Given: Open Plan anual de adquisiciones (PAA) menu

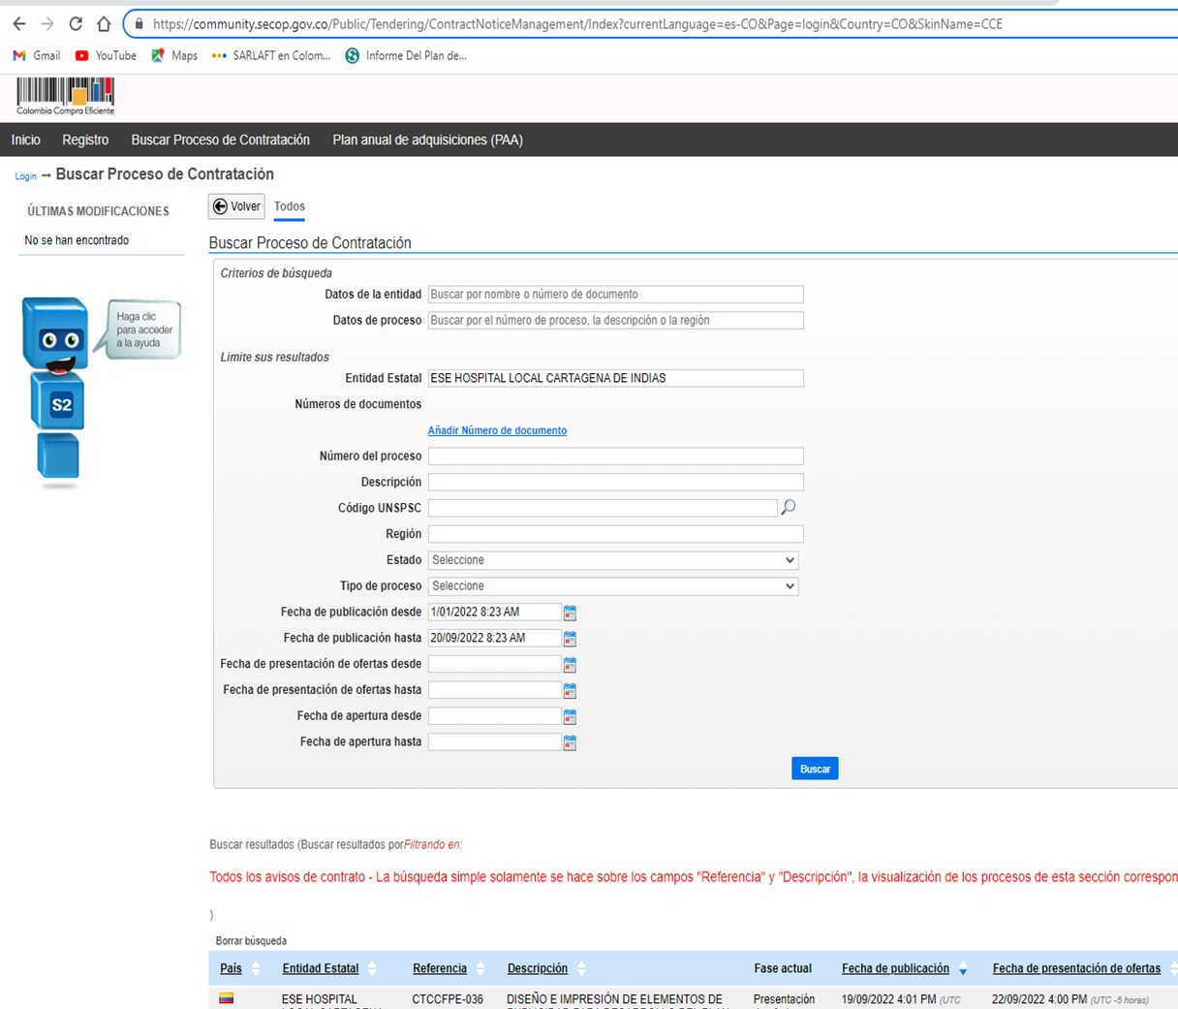Looking at the screenshot, I should pos(427,140).
